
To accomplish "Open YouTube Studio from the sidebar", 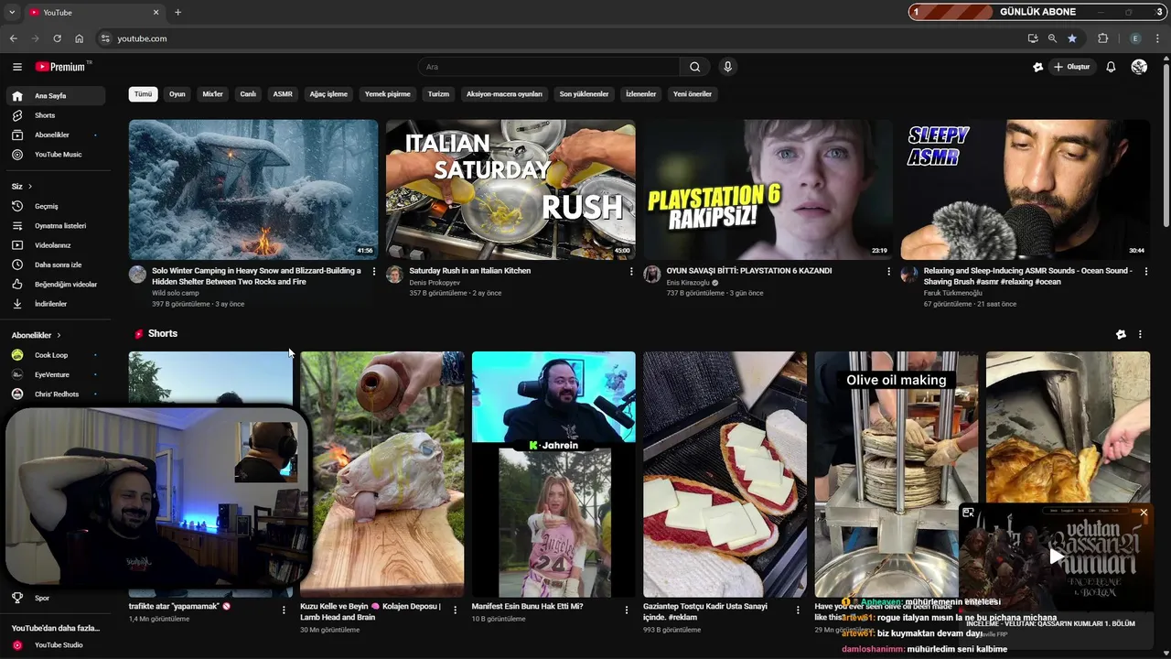I will tap(56, 645).
